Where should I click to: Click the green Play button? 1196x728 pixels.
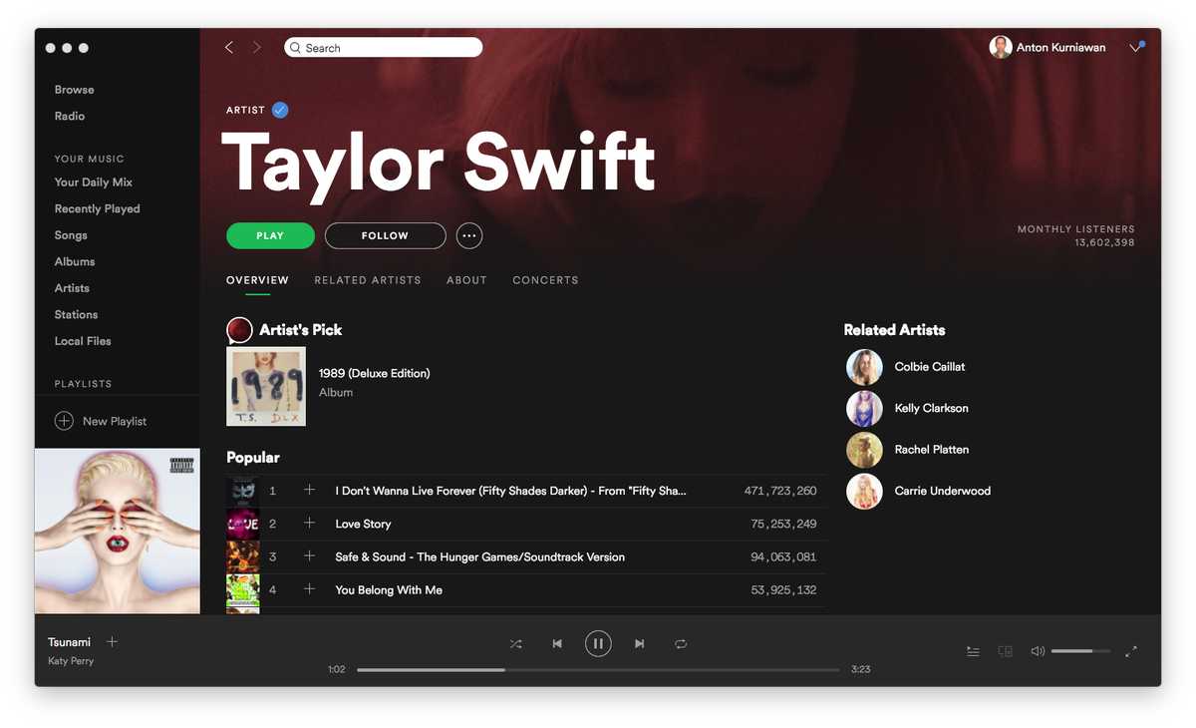click(270, 235)
